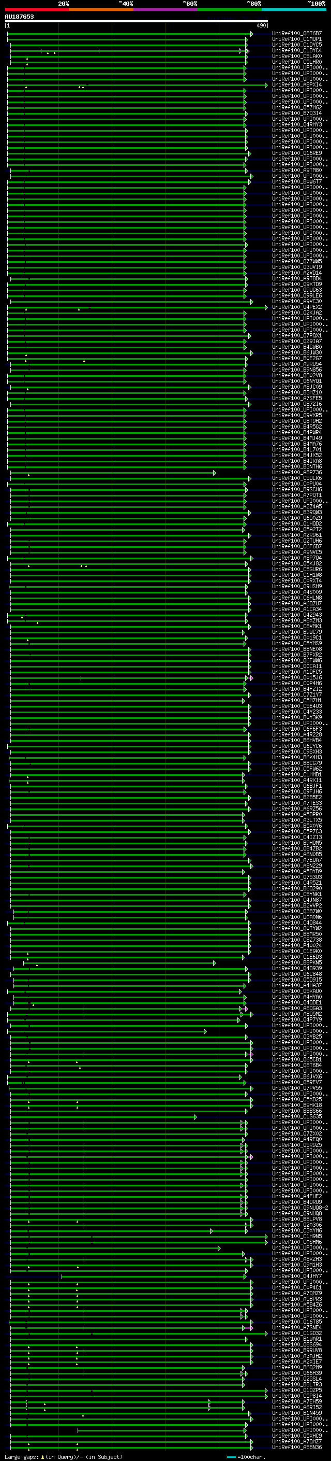Open hit UniRef100_C1DYC4
The width and height of the screenshot is (331, 1461).
pyautogui.click(x=297, y=50)
